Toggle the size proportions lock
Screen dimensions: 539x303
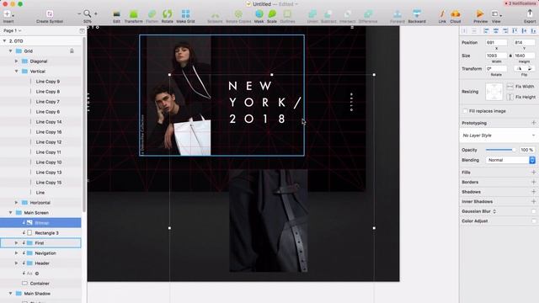click(510, 56)
